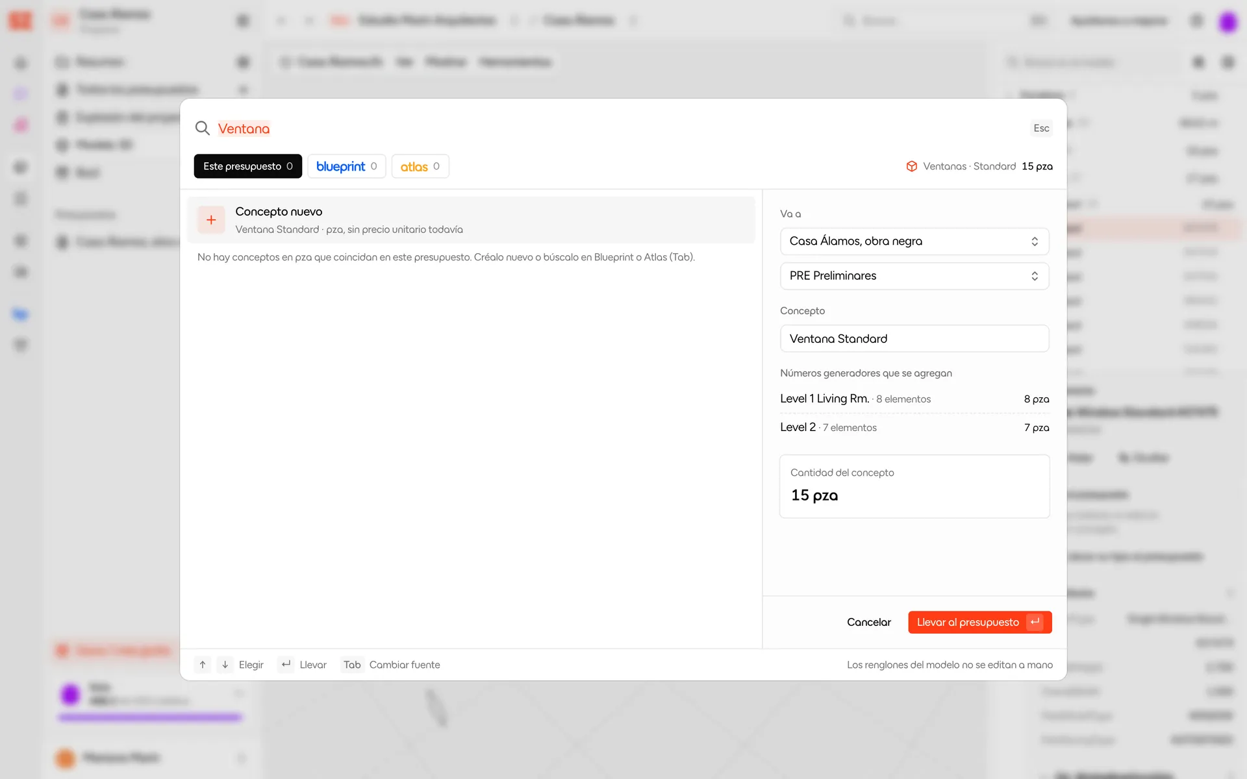This screenshot has width=1247, height=779.
Task: Click the Tab key hint for Cambiar fuente
Action: [x=352, y=665]
